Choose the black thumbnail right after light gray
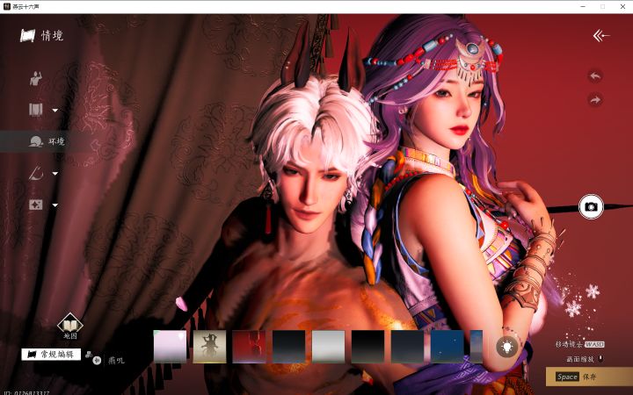This screenshot has height=395, width=633. (367, 347)
